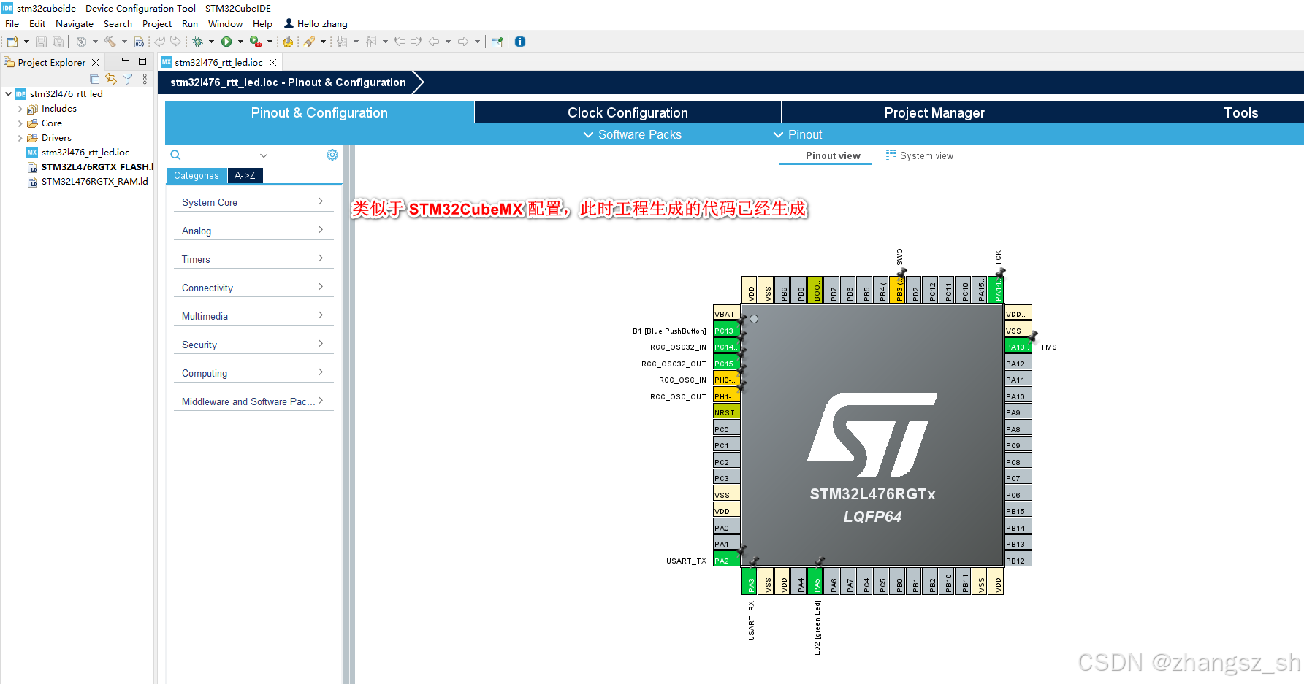
Task: Click the External Tools run icon
Action: pyautogui.click(x=256, y=42)
